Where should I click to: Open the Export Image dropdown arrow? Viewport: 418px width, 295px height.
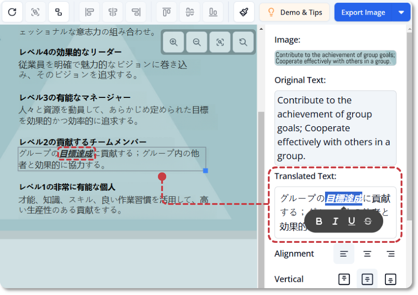tap(401, 12)
